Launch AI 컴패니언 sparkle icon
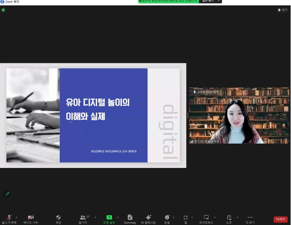291x225 pixels. 148,218
